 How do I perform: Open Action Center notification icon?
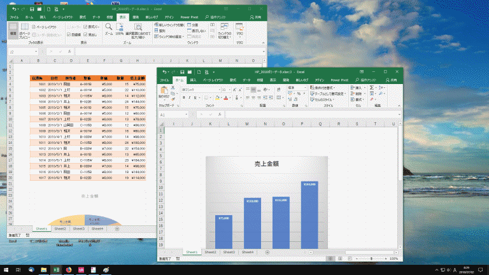(x=481, y=270)
